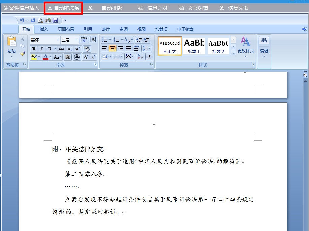This screenshot has height=231, width=309.
Task: Open the line spacing dropdown
Action: (147, 48)
